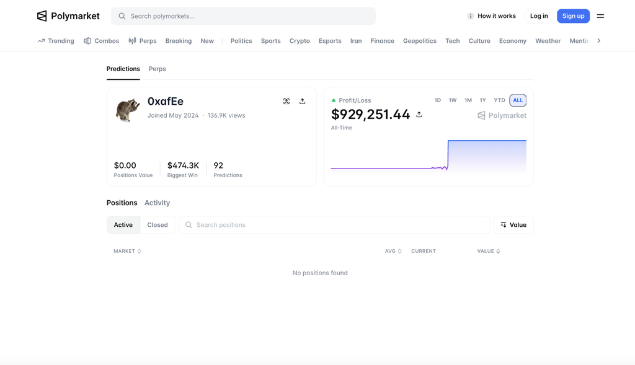Open the Finance category

point(382,41)
